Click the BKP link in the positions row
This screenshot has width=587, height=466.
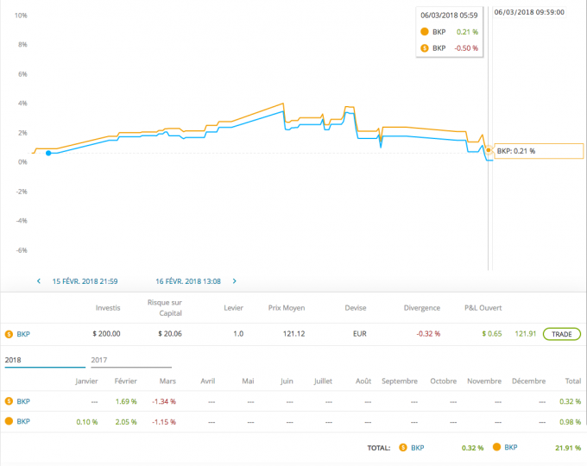[23, 334]
